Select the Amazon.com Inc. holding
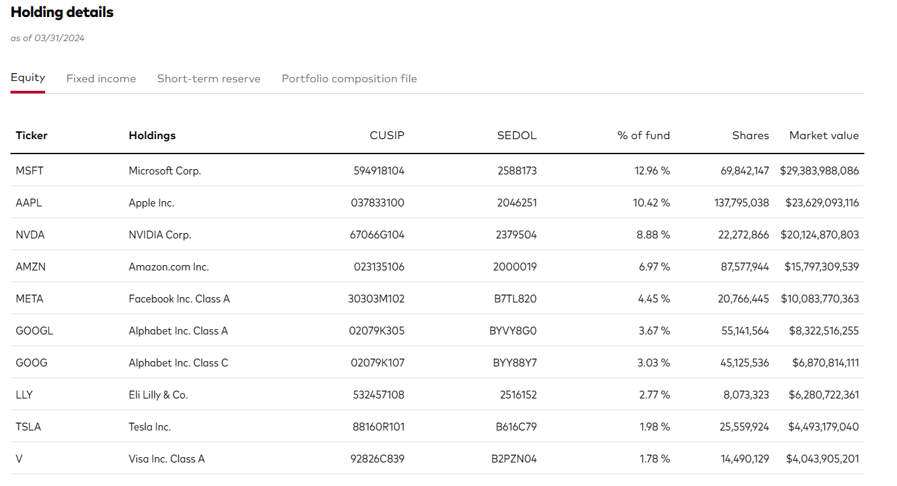The height and width of the screenshot is (486, 897). tap(168, 267)
